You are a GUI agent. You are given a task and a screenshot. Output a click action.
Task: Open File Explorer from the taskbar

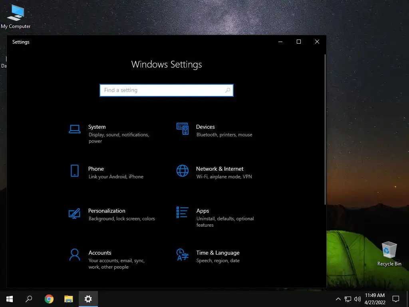69,299
